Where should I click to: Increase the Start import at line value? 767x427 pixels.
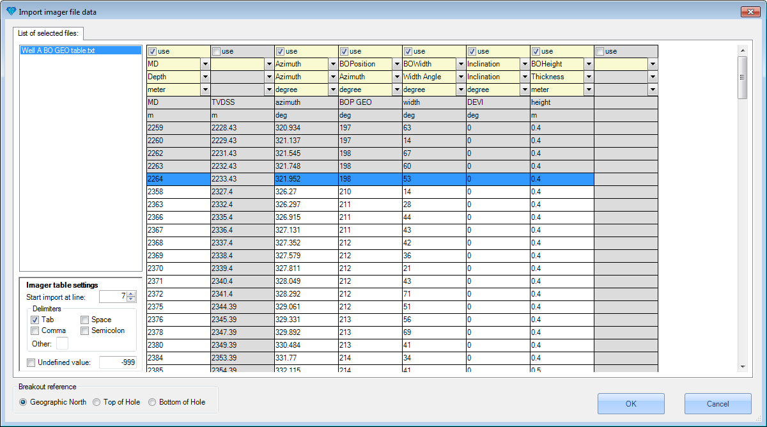pyautogui.click(x=132, y=294)
